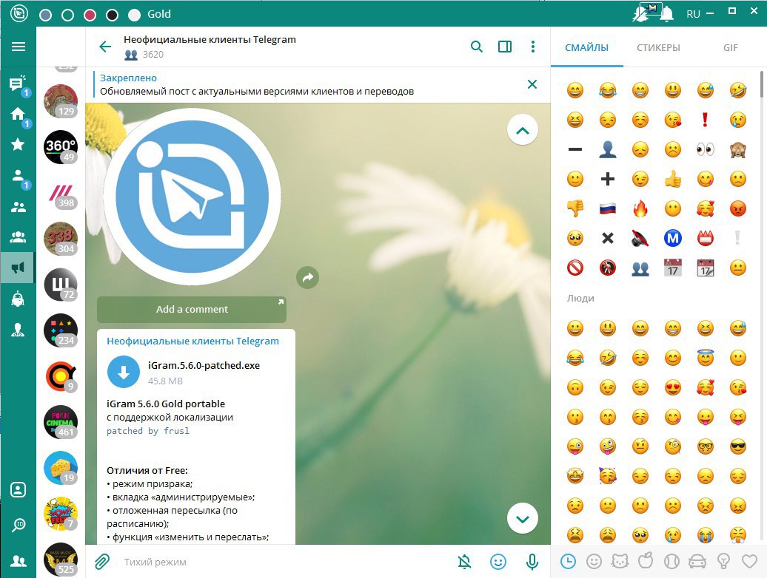Switch to the GIF tab
The height and width of the screenshot is (578, 767).
730,48
